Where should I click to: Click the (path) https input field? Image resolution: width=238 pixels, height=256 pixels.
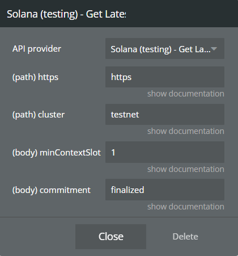tap(165, 77)
